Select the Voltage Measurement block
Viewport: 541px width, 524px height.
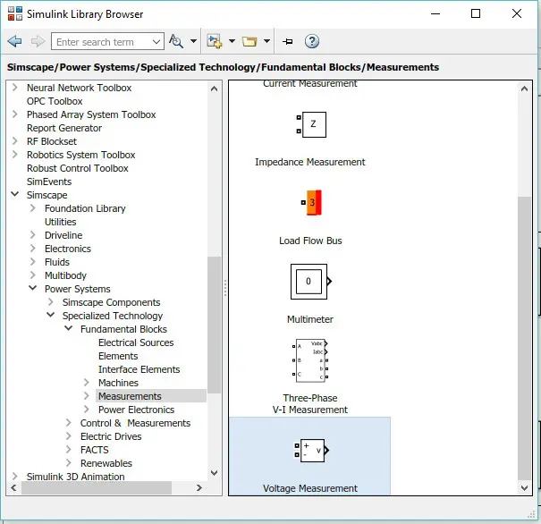point(310,450)
